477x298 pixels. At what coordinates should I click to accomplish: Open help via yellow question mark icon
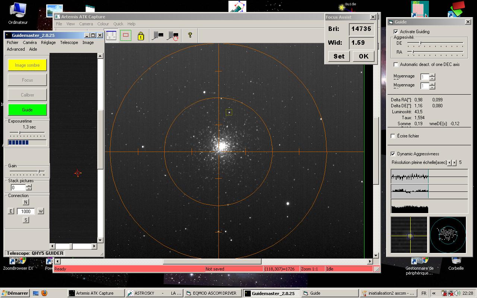(x=190, y=35)
